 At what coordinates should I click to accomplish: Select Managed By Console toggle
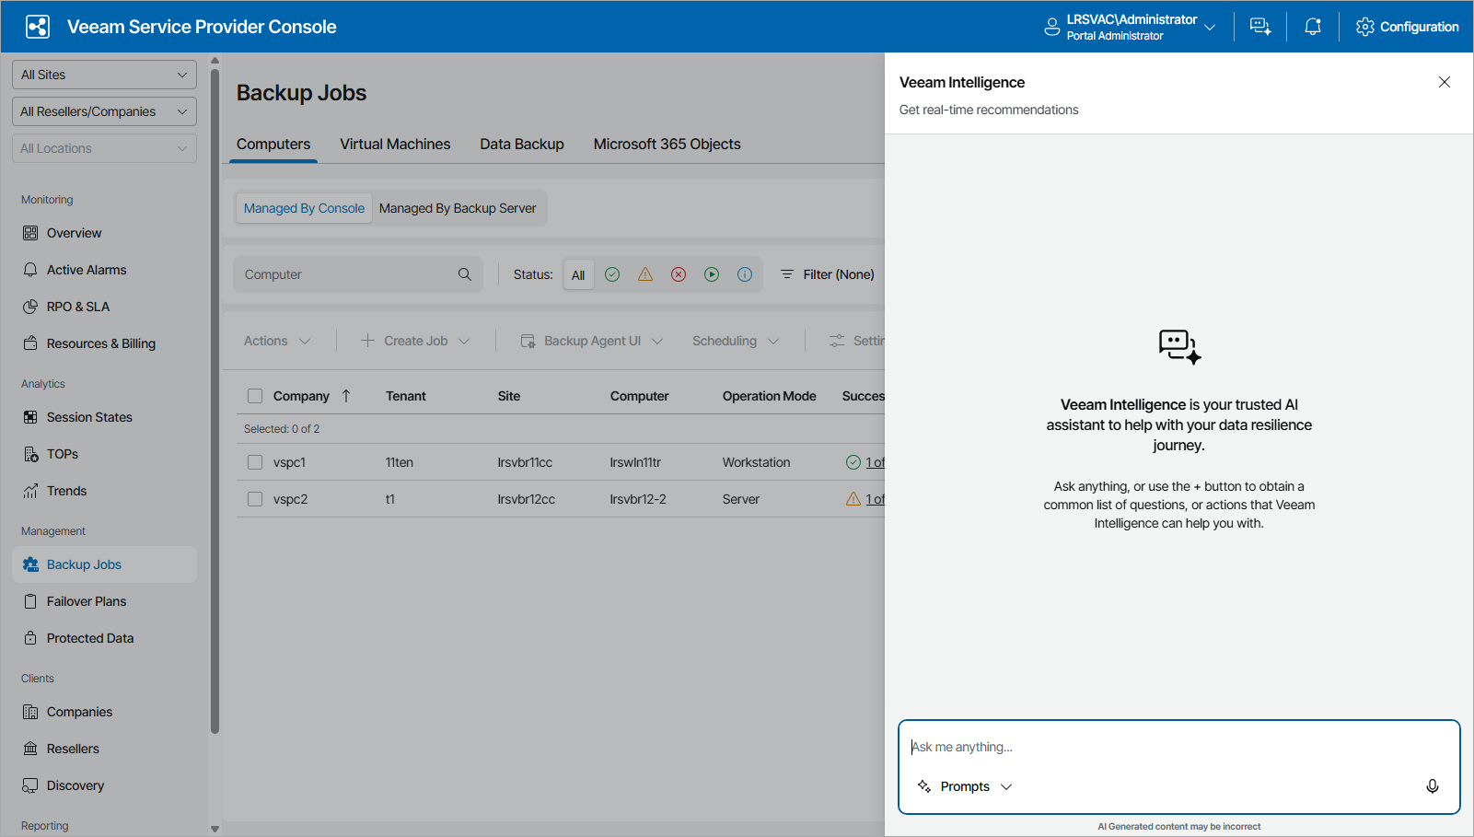click(304, 208)
